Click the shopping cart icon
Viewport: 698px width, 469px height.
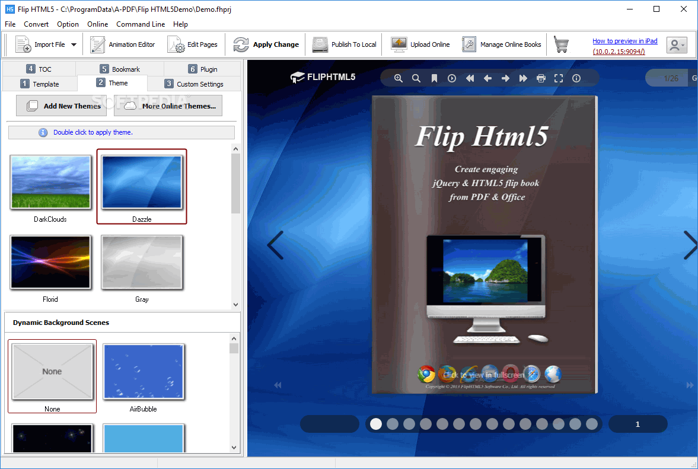tap(561, 44)
